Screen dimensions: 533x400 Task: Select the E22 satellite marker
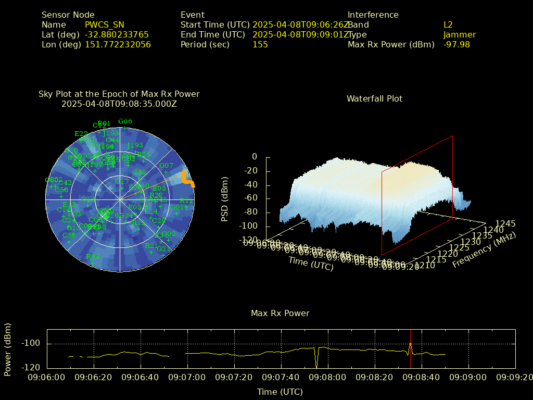[x=81, y=134]
